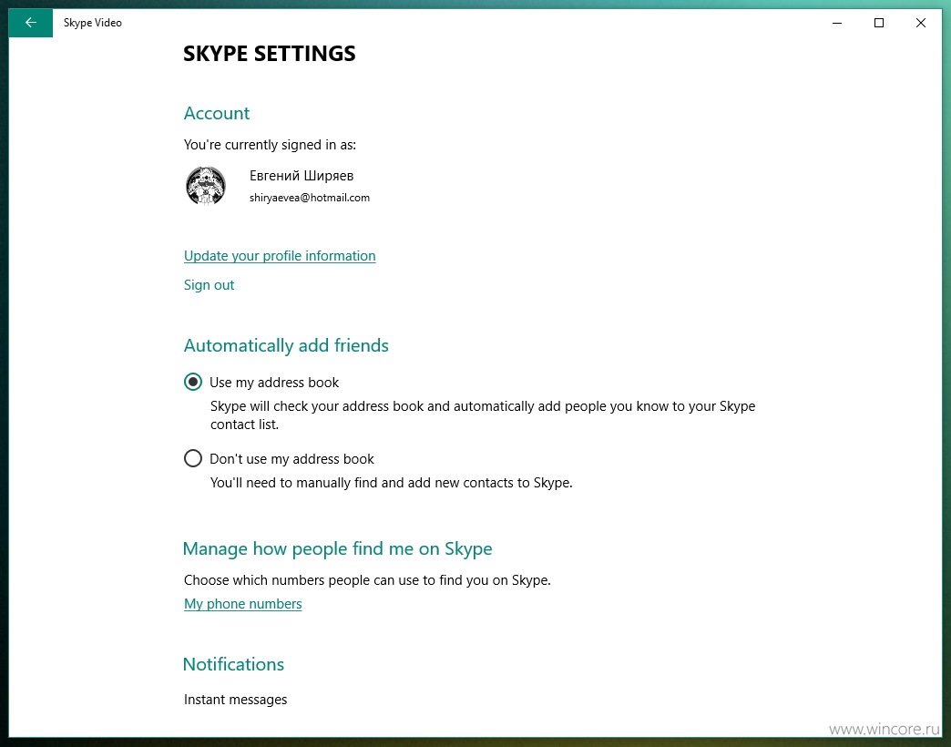Open My phone numbers link
951x747 pixels.
coord(242,604)
